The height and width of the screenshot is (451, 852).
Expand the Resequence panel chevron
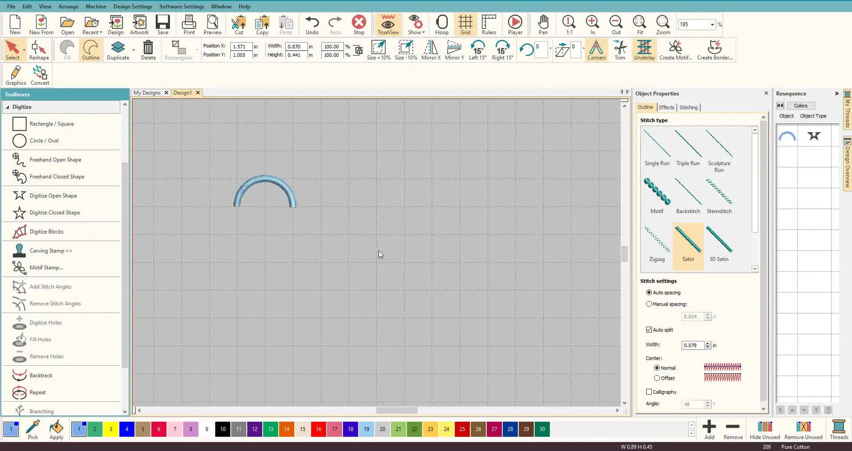pos(837,94)
